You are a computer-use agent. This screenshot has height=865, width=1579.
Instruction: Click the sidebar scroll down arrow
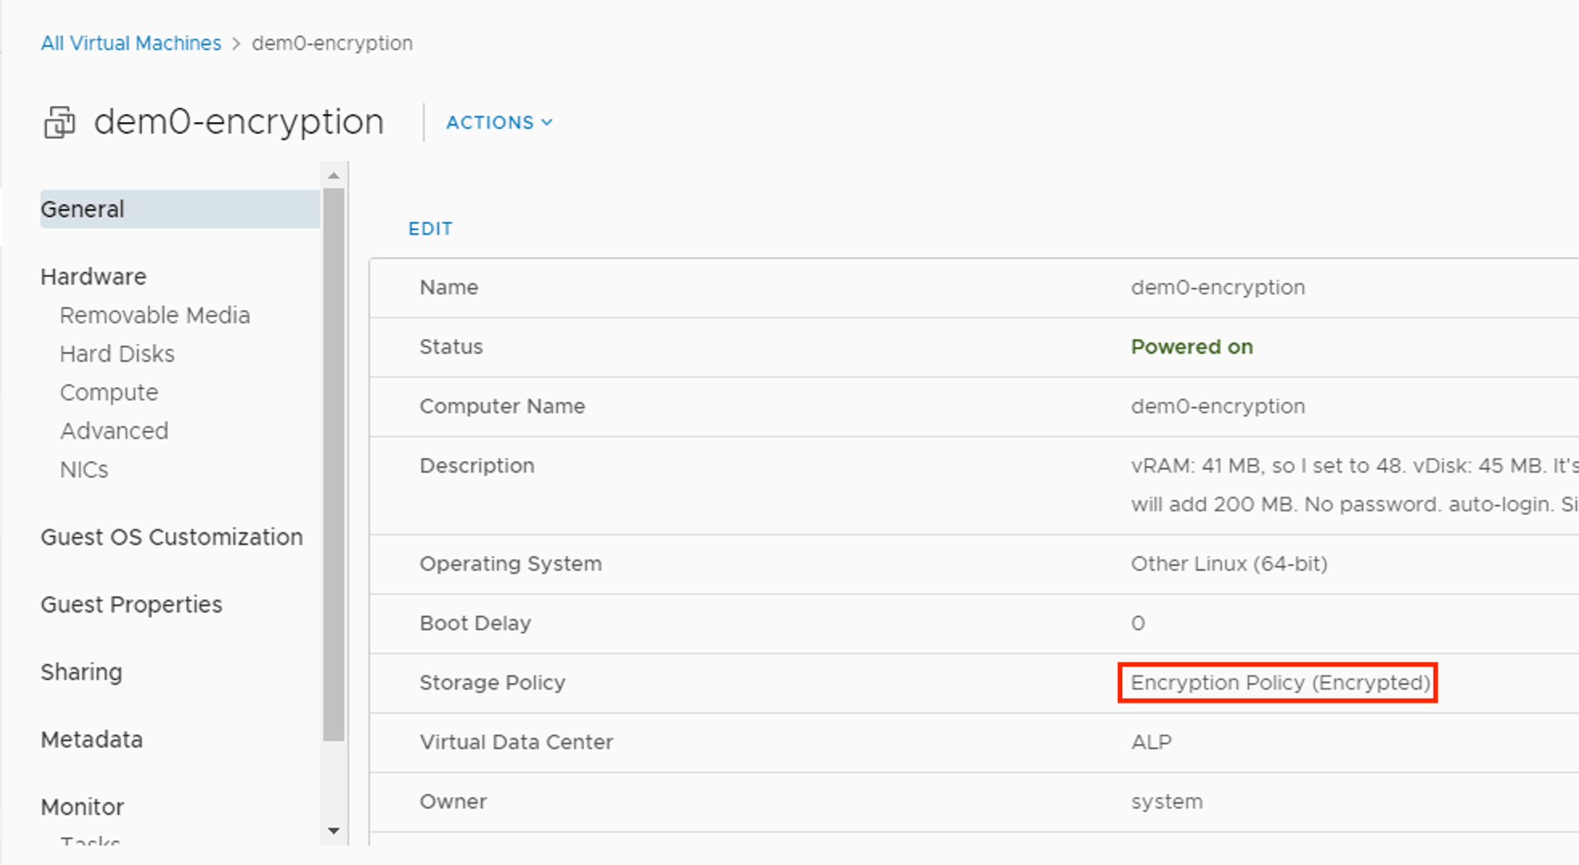[x=334, y=831]
